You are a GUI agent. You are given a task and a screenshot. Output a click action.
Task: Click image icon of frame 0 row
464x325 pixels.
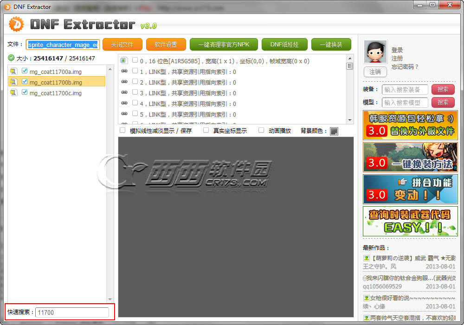coord(124,61)
